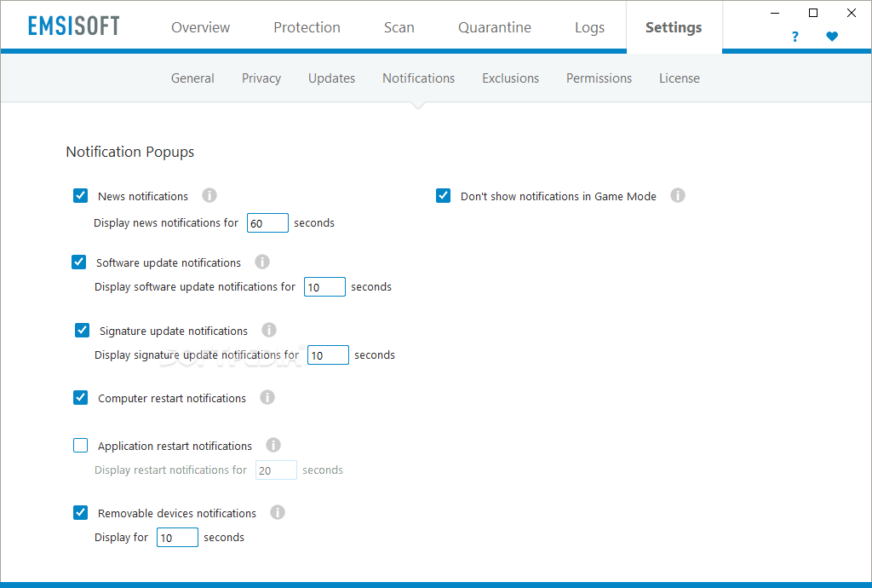Go to the Overview tab
This screenshot has height=588, width=872.
(x=200, y=27)
